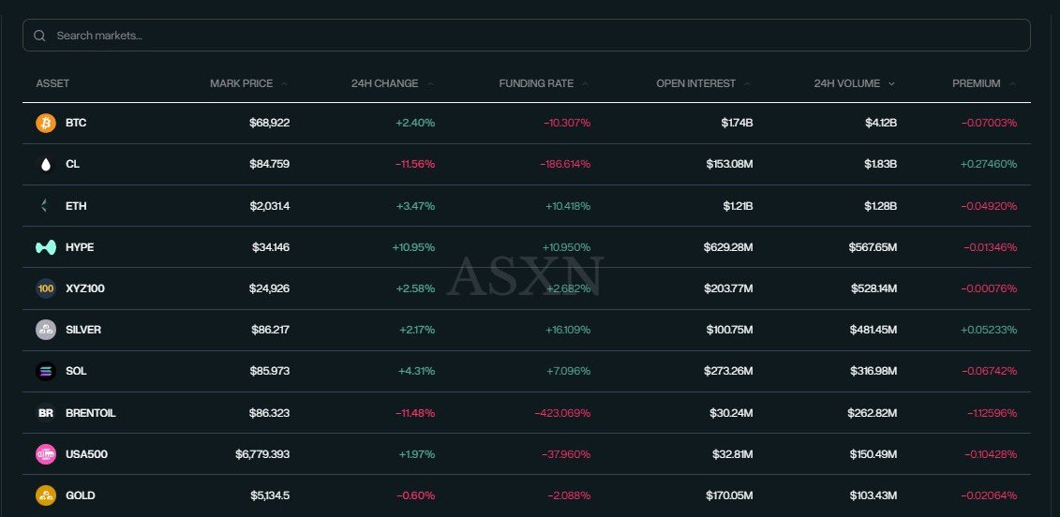Click the CL oil drop icon
1060x517 pixels.
[46, 164]
